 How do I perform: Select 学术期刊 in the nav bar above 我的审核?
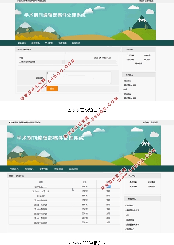tap(44, 169)
